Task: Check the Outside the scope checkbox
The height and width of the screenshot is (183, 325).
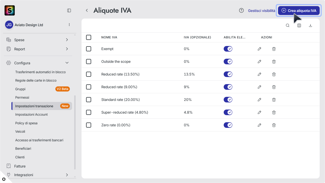Action: [x=89, y=62]
